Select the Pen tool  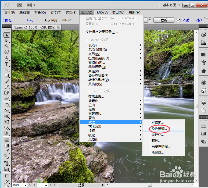(7, 59)
